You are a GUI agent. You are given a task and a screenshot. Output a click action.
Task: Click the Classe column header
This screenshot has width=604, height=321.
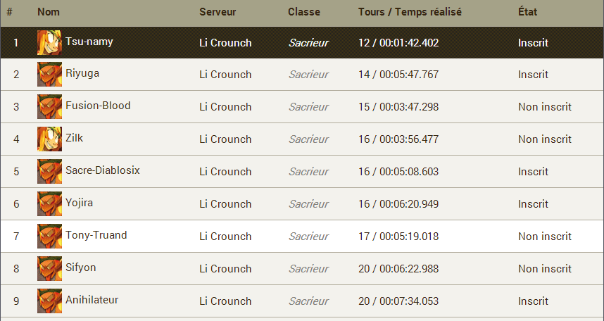tap(304, 12)
